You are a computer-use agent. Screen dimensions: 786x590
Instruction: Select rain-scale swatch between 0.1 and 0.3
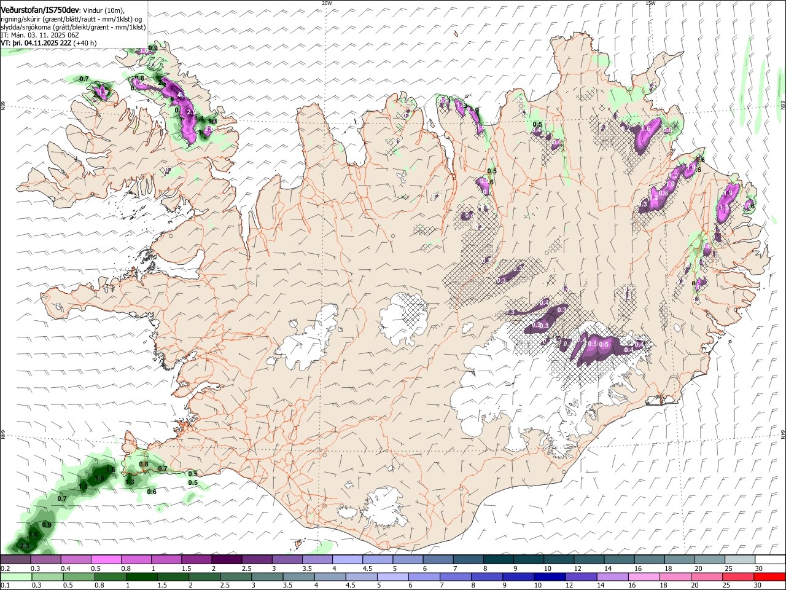[15, 576]
